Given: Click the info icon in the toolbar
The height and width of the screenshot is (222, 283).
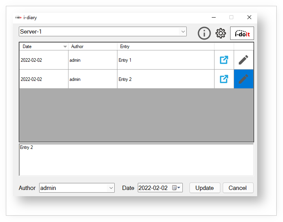Looking at the screenshot, I should (x=204, y=33).
